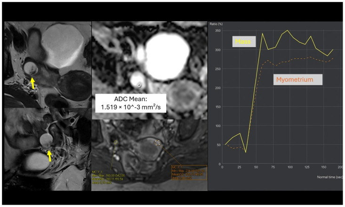Click Min/Max line in yellow MC 1_1 readout
Screen dimensions: 345x207
108,175
